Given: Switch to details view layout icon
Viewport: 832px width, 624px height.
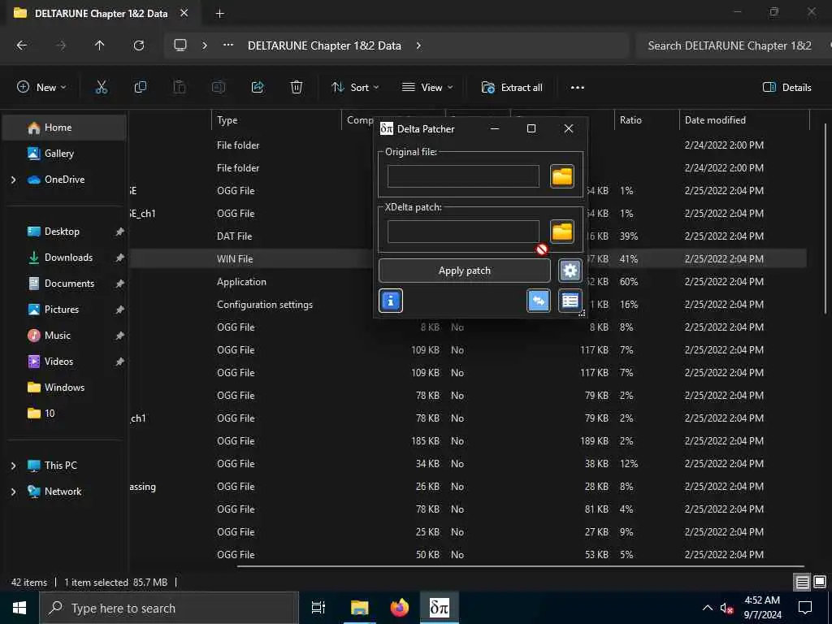Looking at the screenshot, I should (802, 583).
